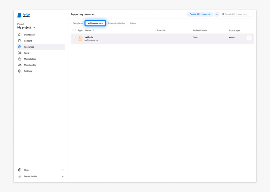Image resolution: width=270 pixels, height=192 pixels.
Task: Click the Content page icon
Action: 20,41
